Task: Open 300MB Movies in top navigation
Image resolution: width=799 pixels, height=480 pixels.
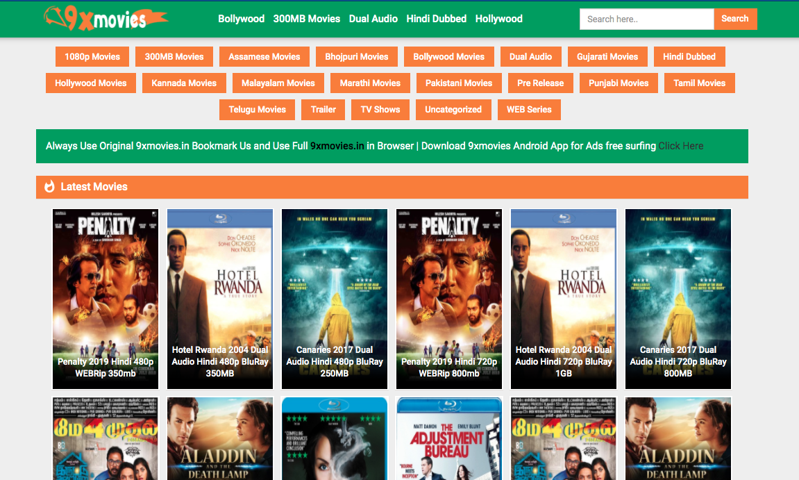Action: (x=306, y=19)
